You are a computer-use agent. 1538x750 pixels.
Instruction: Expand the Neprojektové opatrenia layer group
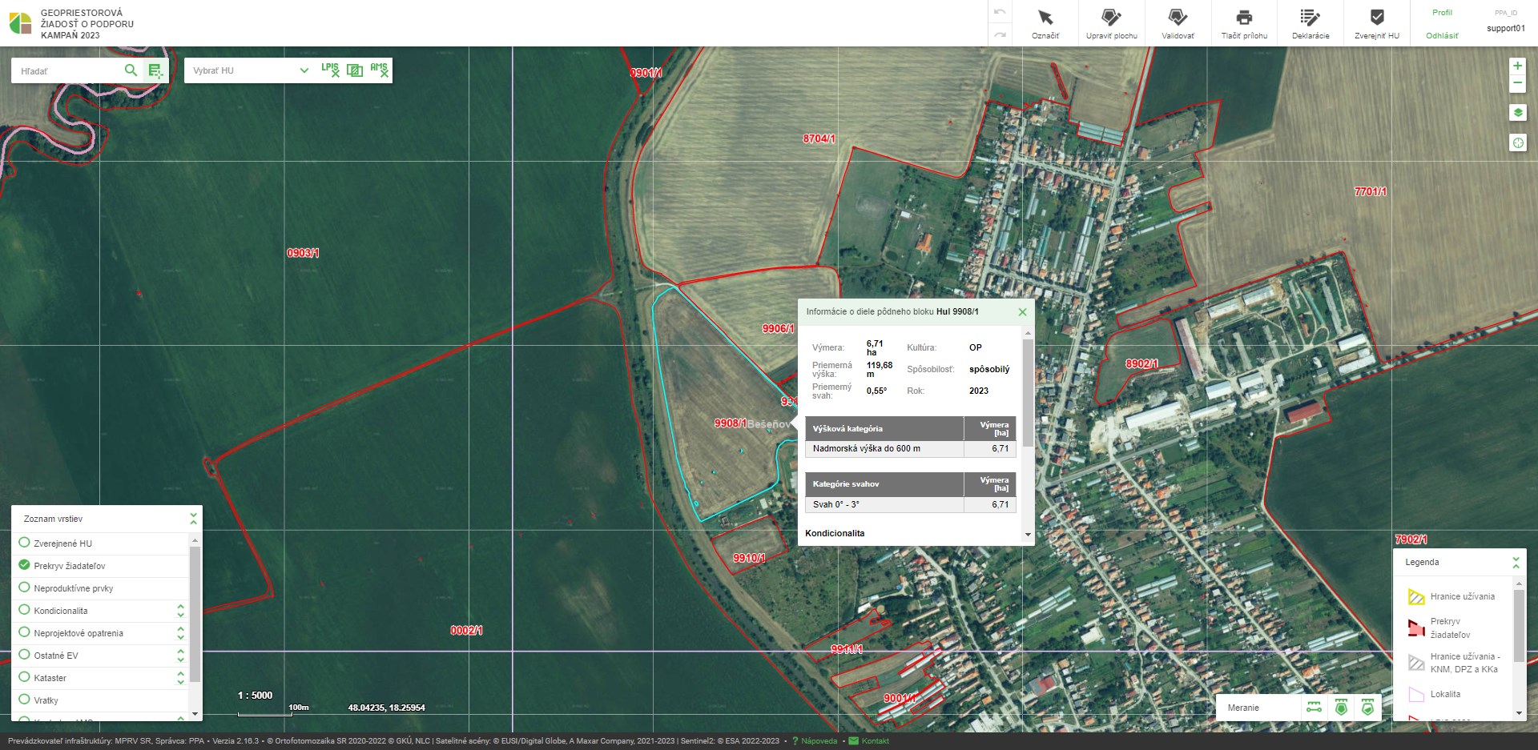point(180,633)
